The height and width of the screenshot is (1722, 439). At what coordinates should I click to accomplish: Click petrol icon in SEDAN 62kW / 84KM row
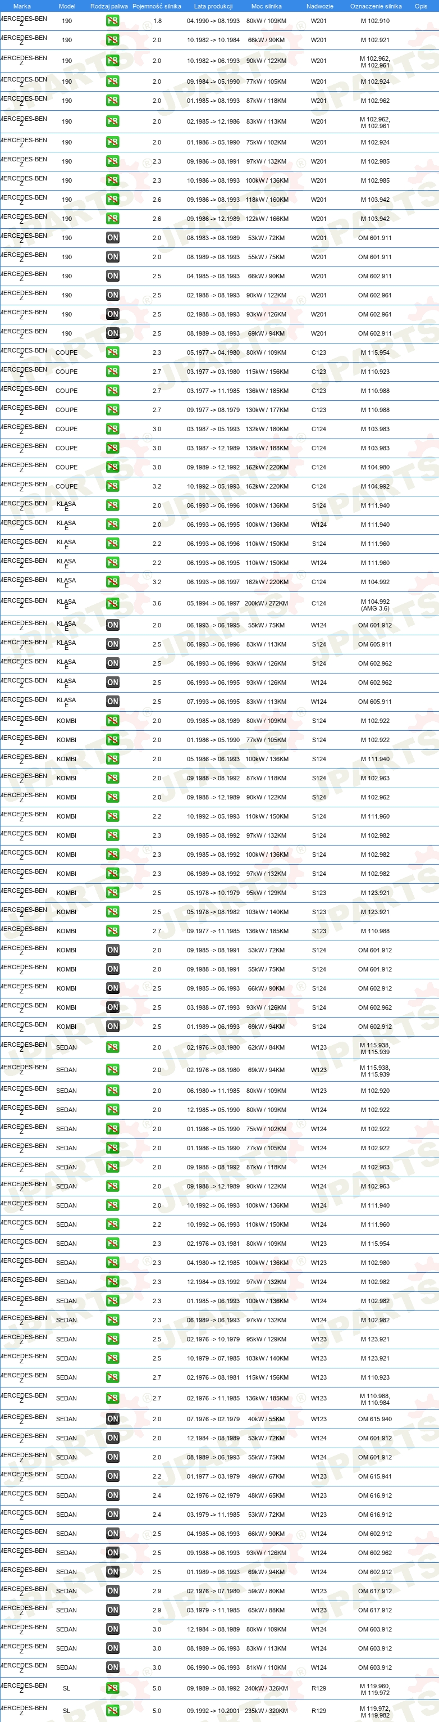(x=113, y=1047)
